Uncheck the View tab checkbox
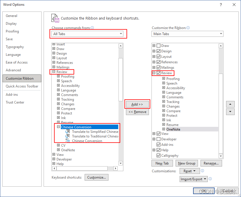This screenshot has height=197, width=241. 158,134
